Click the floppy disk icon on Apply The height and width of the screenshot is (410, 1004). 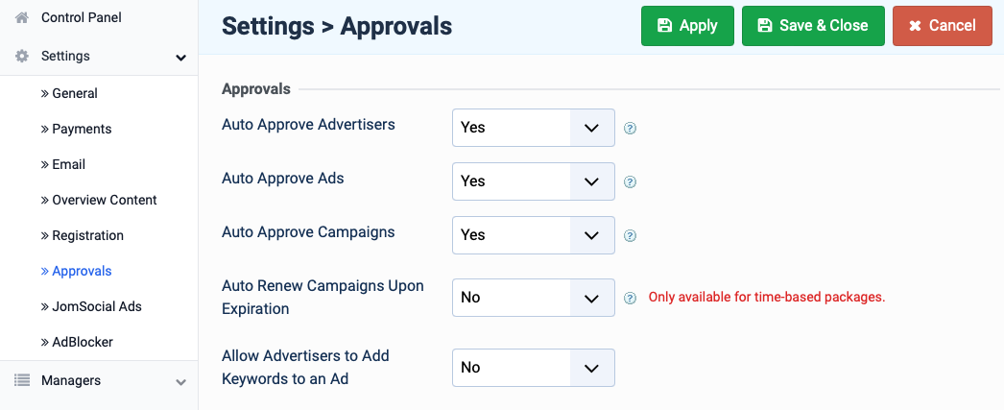click(664, 26)
